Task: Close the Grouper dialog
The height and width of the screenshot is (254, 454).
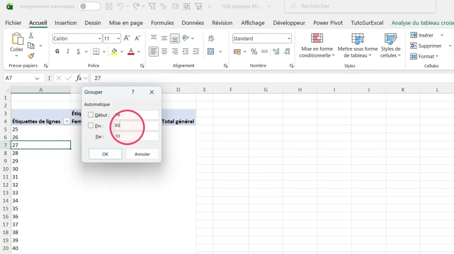Action: (x=152, y=92)
